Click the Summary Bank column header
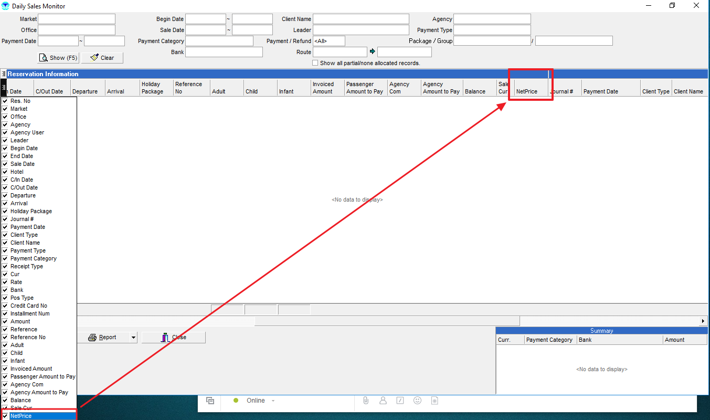The width and height of the screenshot is (710, 420). click(620, 340)
